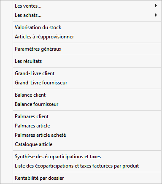Image resolution: width=162 pixels, height=184 pixels.
Task: Choose Palmares client
Action: point(87,116)
